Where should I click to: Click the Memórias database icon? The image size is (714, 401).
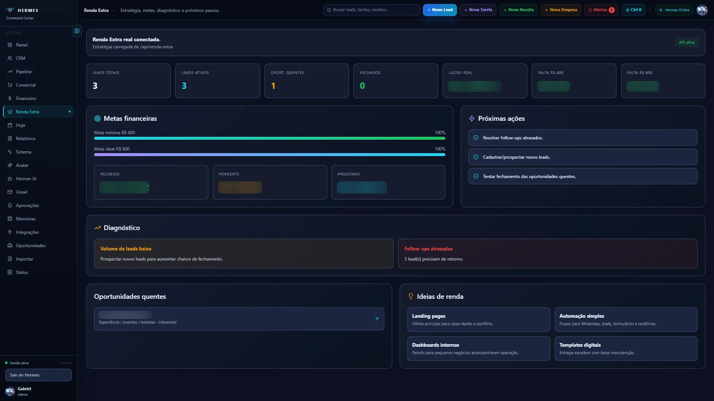(10, 219)
